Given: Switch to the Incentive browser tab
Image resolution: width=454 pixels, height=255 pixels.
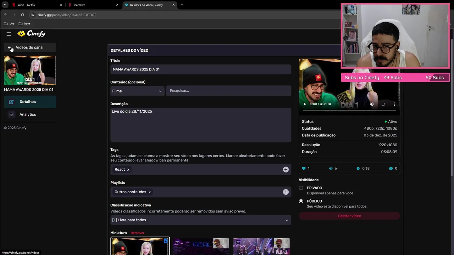Looking at the screenshot, I should pyautogui.click(x=93, y=5).
